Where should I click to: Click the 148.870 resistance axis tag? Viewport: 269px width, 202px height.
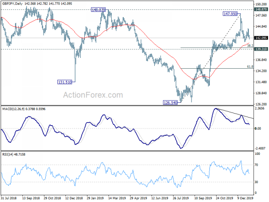[x=261, y=9]
